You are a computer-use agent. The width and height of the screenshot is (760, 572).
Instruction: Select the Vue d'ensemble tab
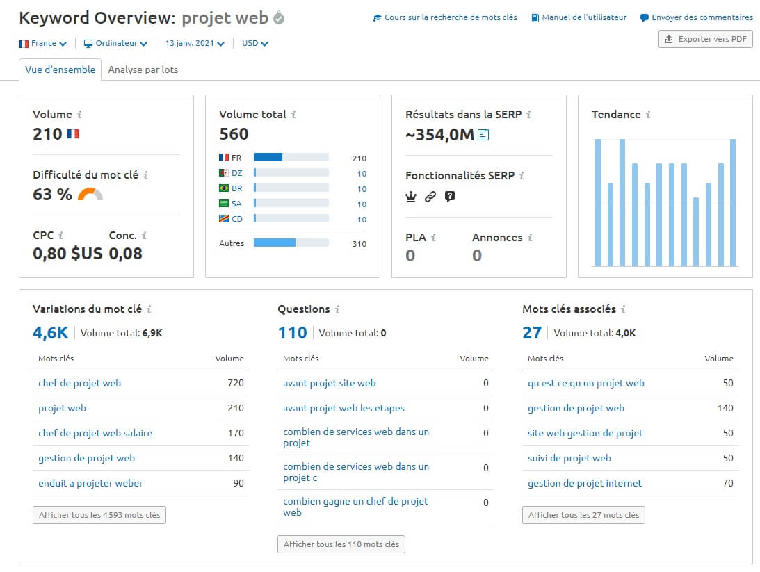(x=60, y=70)
